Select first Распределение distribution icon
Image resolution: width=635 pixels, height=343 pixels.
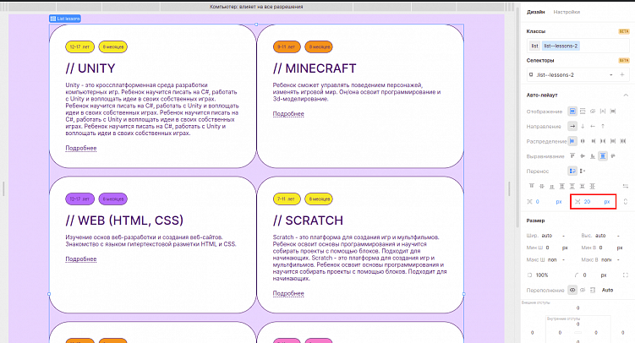(572, 141)
